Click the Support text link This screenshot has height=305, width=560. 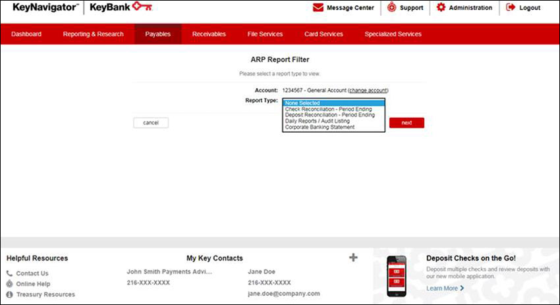pyautogui.click(x=411, y=7)
